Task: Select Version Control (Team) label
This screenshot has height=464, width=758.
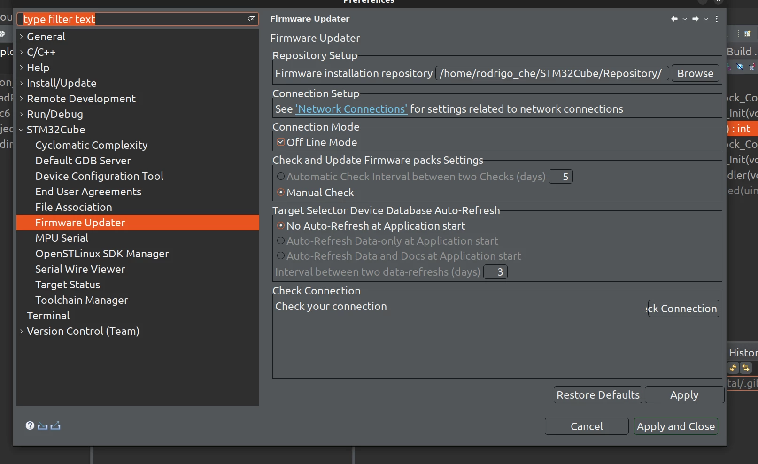Action: click(x=83, y=331)
